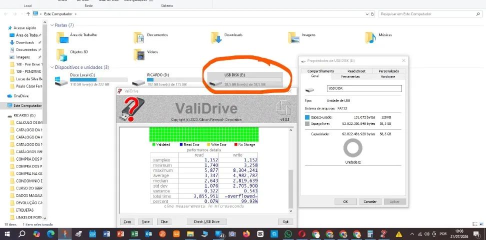This screenshot has height=240, width=486.
Task: Collapse the Pastas (7) group
Action: [x=52, y=25]
